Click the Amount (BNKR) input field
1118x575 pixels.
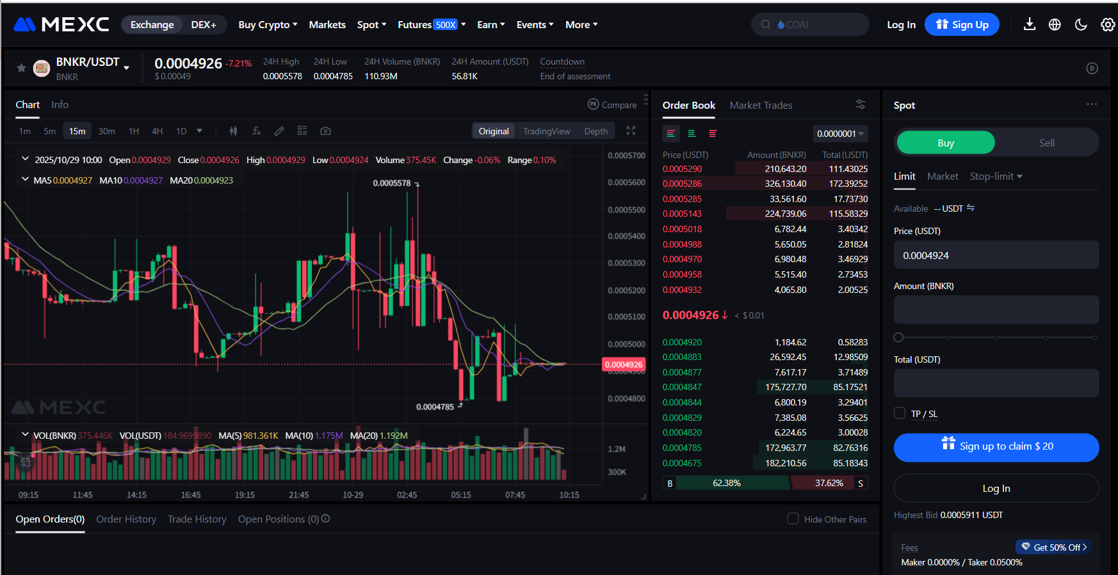coord(996,310)
